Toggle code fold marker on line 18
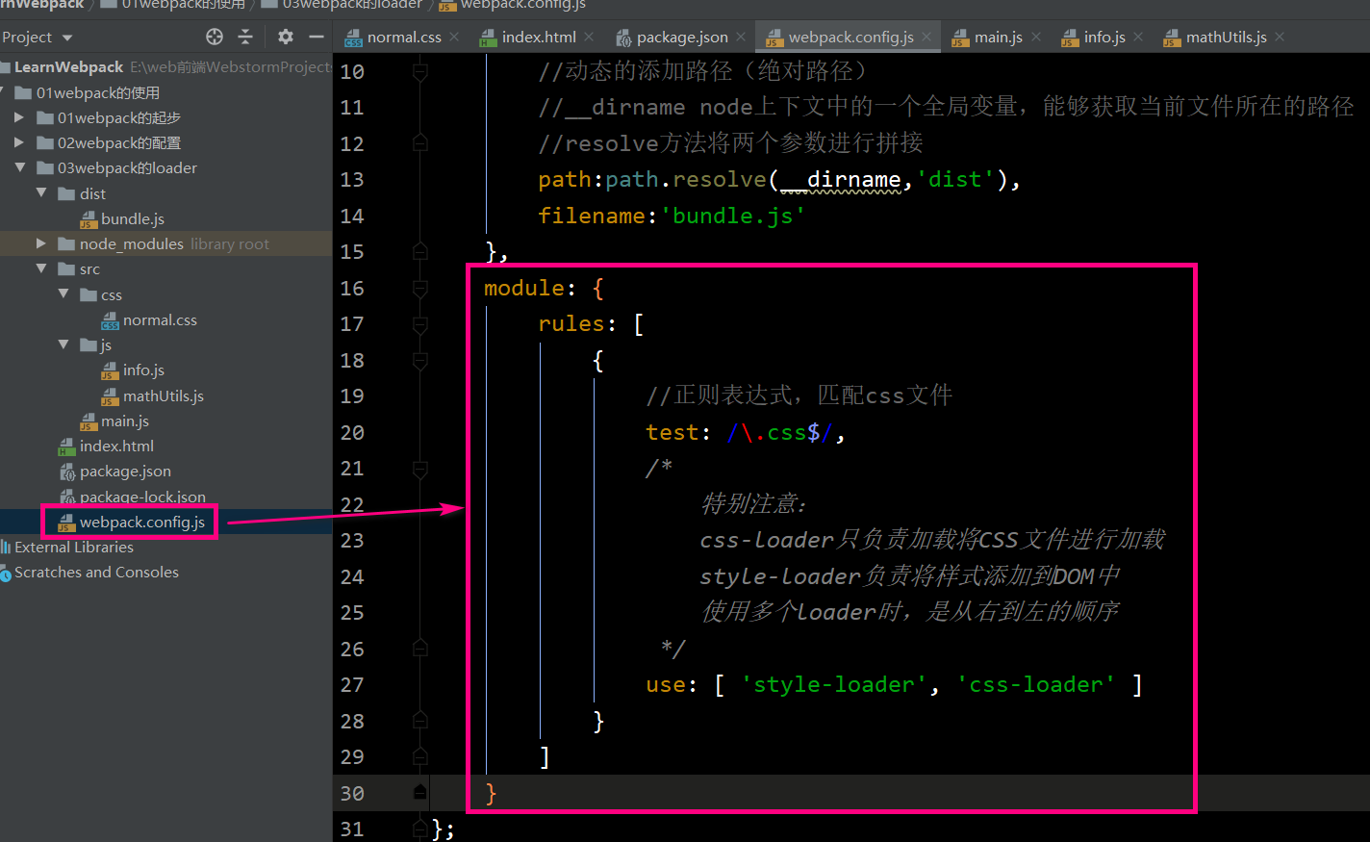 tap(420, 360)
